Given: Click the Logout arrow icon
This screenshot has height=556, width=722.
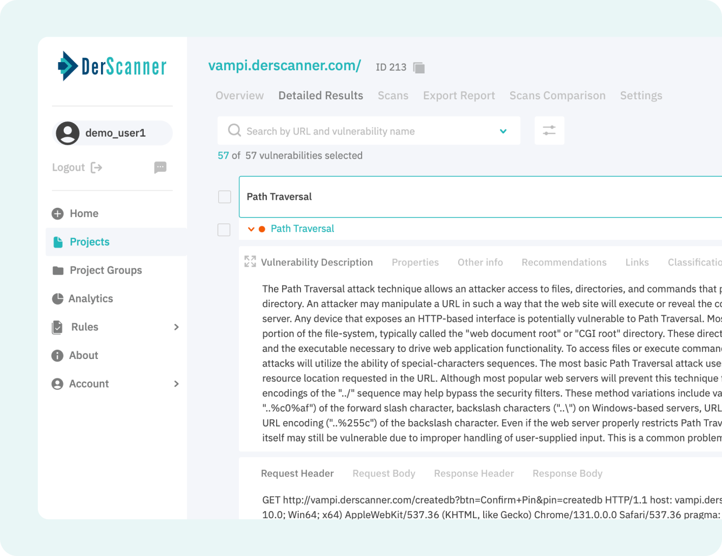Looking at the screenshot, I should pyautogui.click(x=96, y=167).
